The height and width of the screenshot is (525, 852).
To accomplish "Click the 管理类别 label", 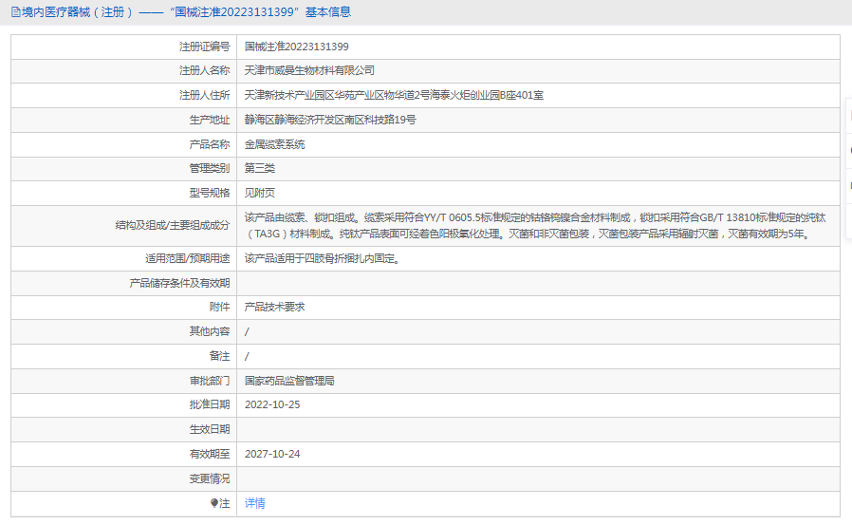I will pyautogui.click(x=210, y=168).
